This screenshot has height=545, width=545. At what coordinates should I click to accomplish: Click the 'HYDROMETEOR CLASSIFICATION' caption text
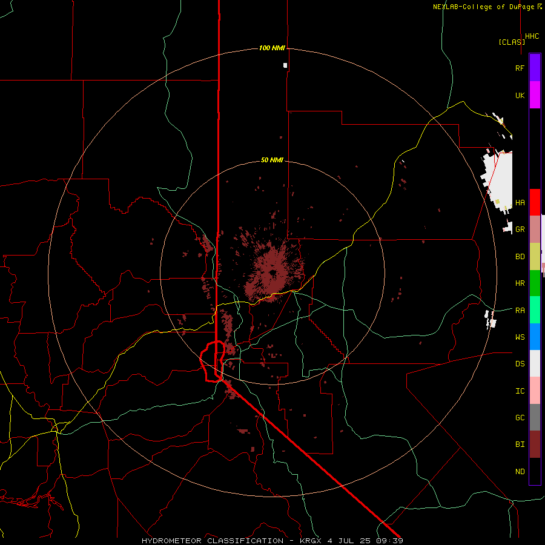213,541
